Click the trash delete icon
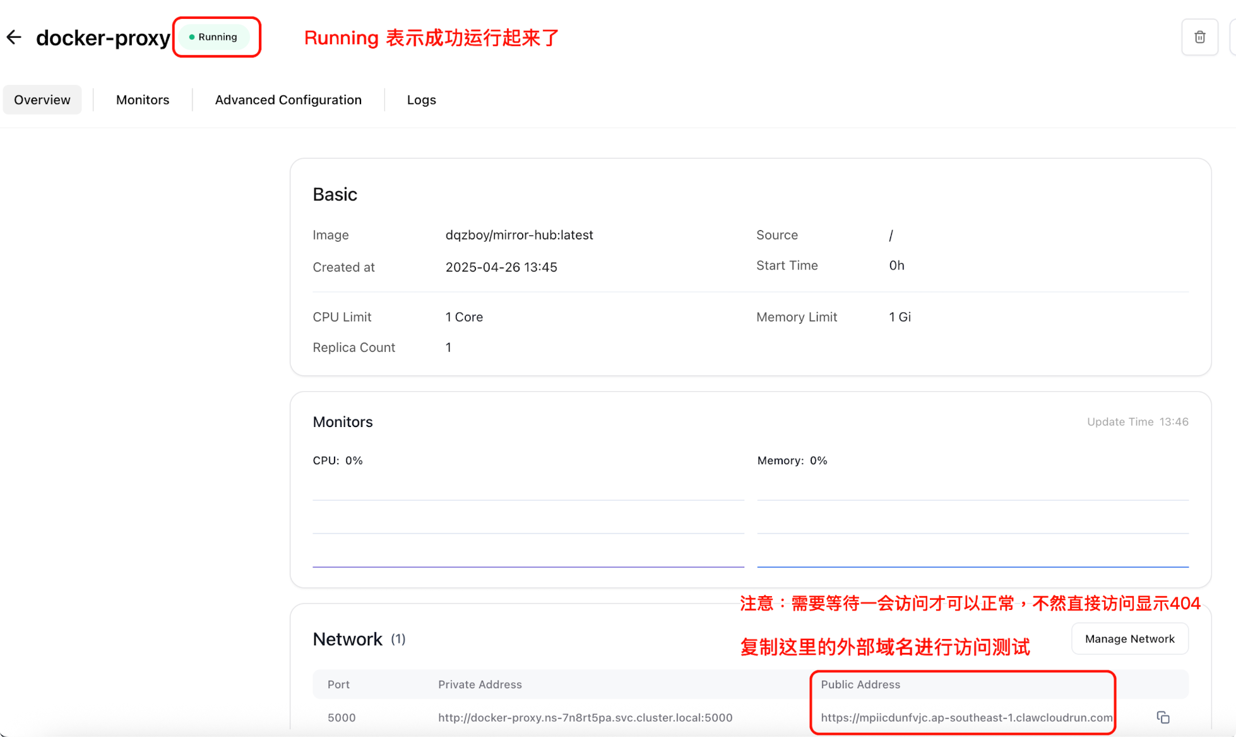 (x=1199, y=37)
